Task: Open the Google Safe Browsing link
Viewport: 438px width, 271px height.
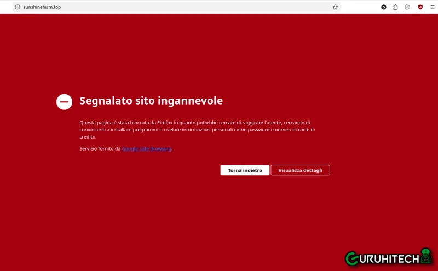Action: [x=146, y=148]
